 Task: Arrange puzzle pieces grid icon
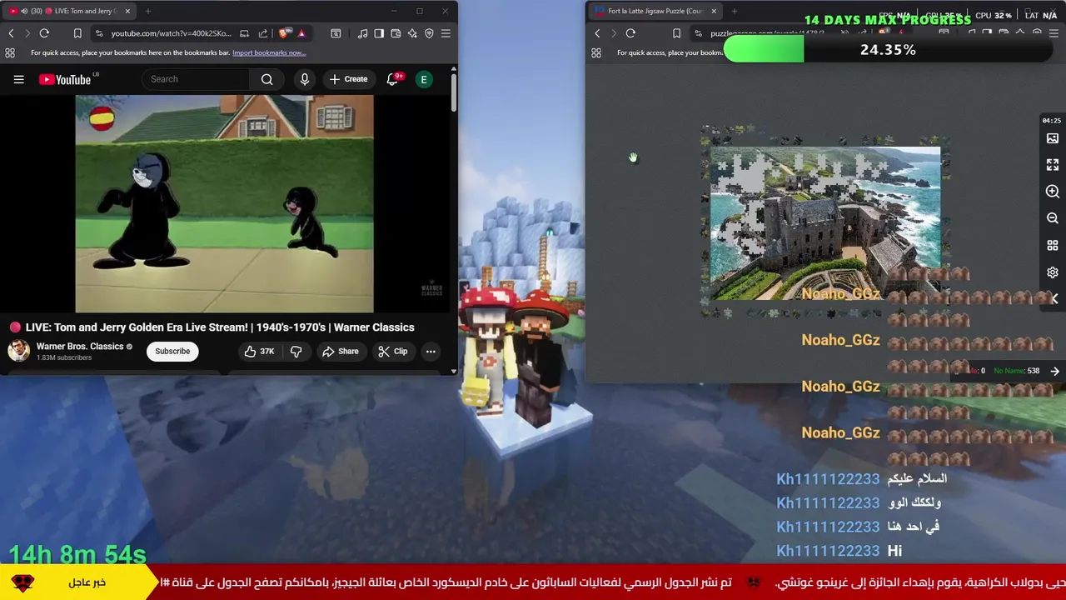pos(1053,246)
